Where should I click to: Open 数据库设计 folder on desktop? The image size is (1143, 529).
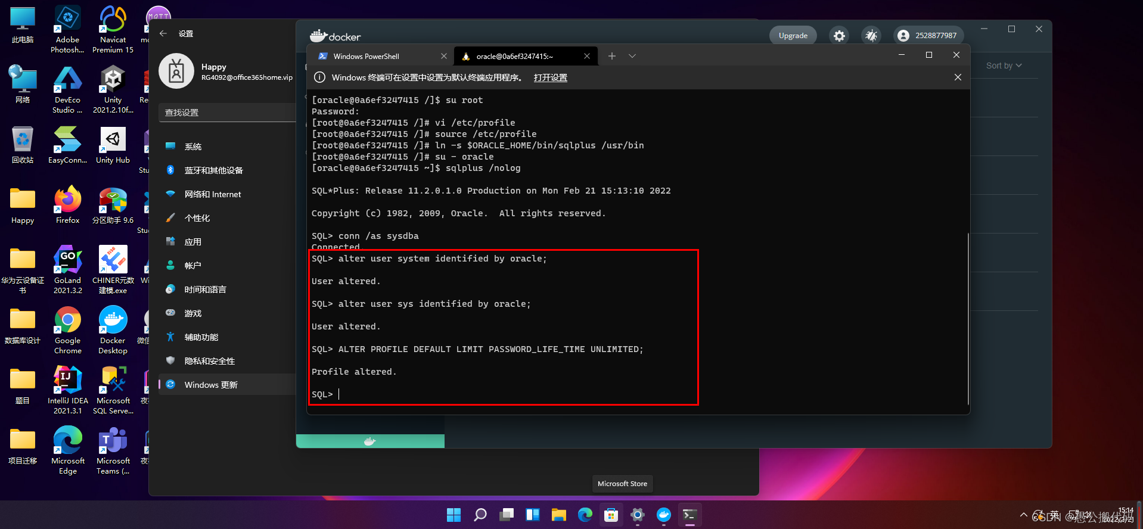23,326
